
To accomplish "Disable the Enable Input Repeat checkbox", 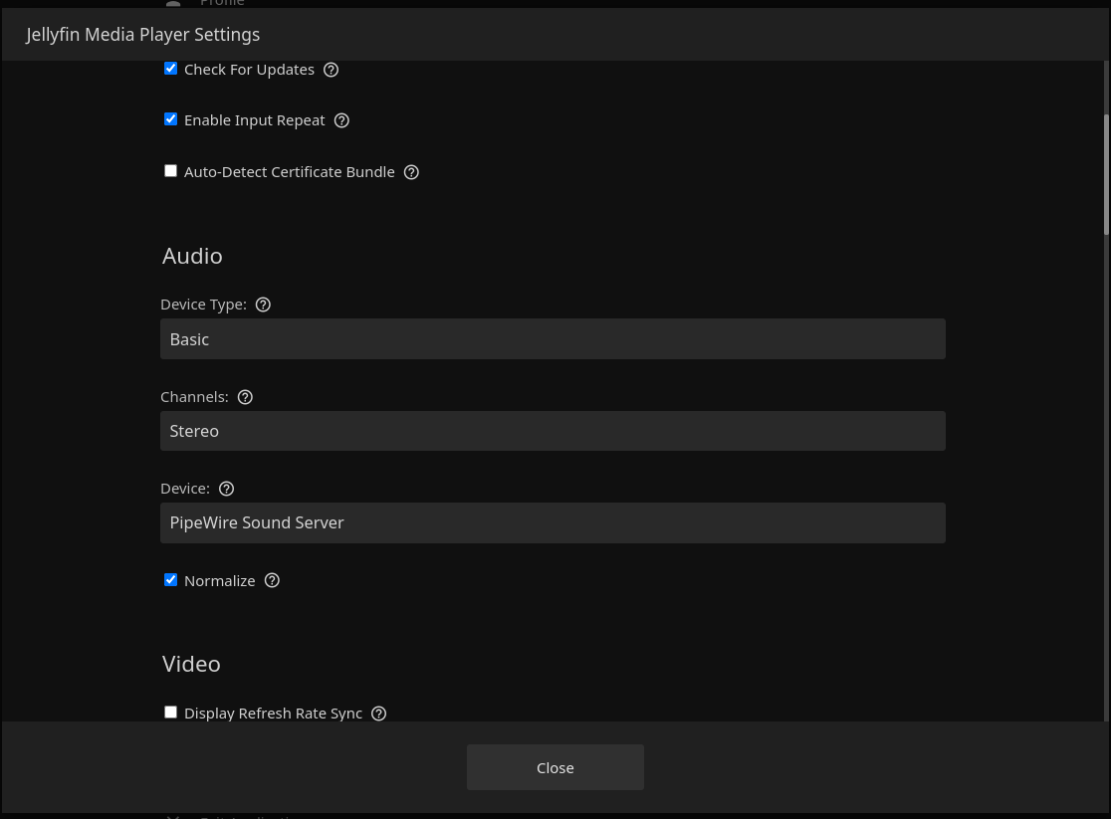I will [x=170, y=119].
